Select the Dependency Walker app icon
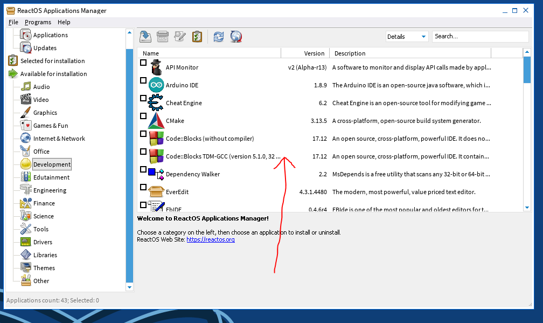The width and height of the screenshot is (543, 323). (156, 174)
